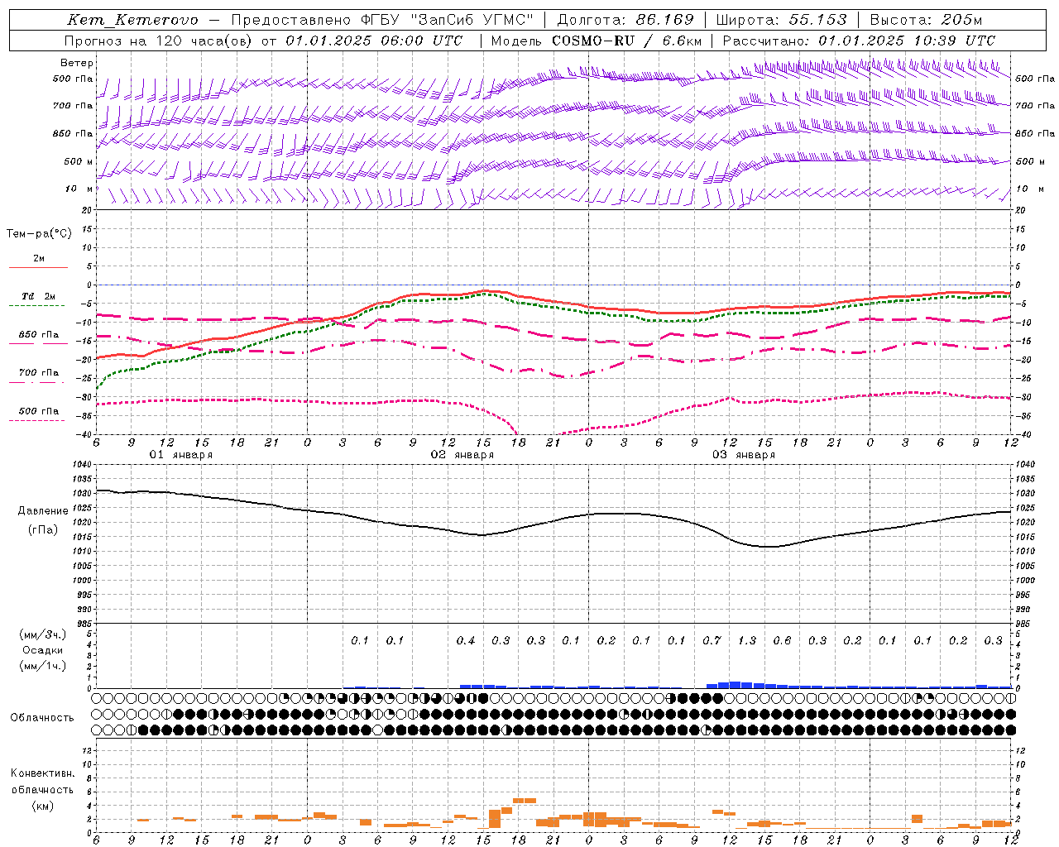Screen dimensions: 1059x847
Task: Click the '03 января' date label
Action: 743,455
